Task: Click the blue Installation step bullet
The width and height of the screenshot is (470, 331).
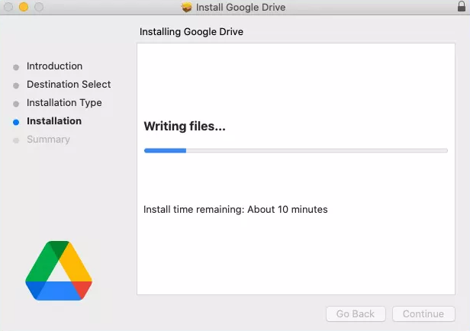Action: coord(16,122)
